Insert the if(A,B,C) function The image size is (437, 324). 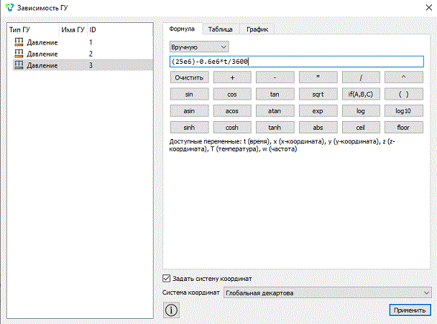pos(361,94)
